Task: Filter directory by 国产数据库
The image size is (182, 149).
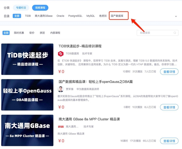Action: click(117, 16)
